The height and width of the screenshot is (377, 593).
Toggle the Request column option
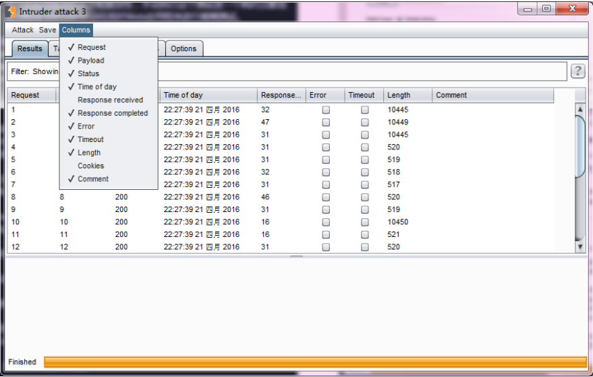pyautogui.click(x=109, y=47)
